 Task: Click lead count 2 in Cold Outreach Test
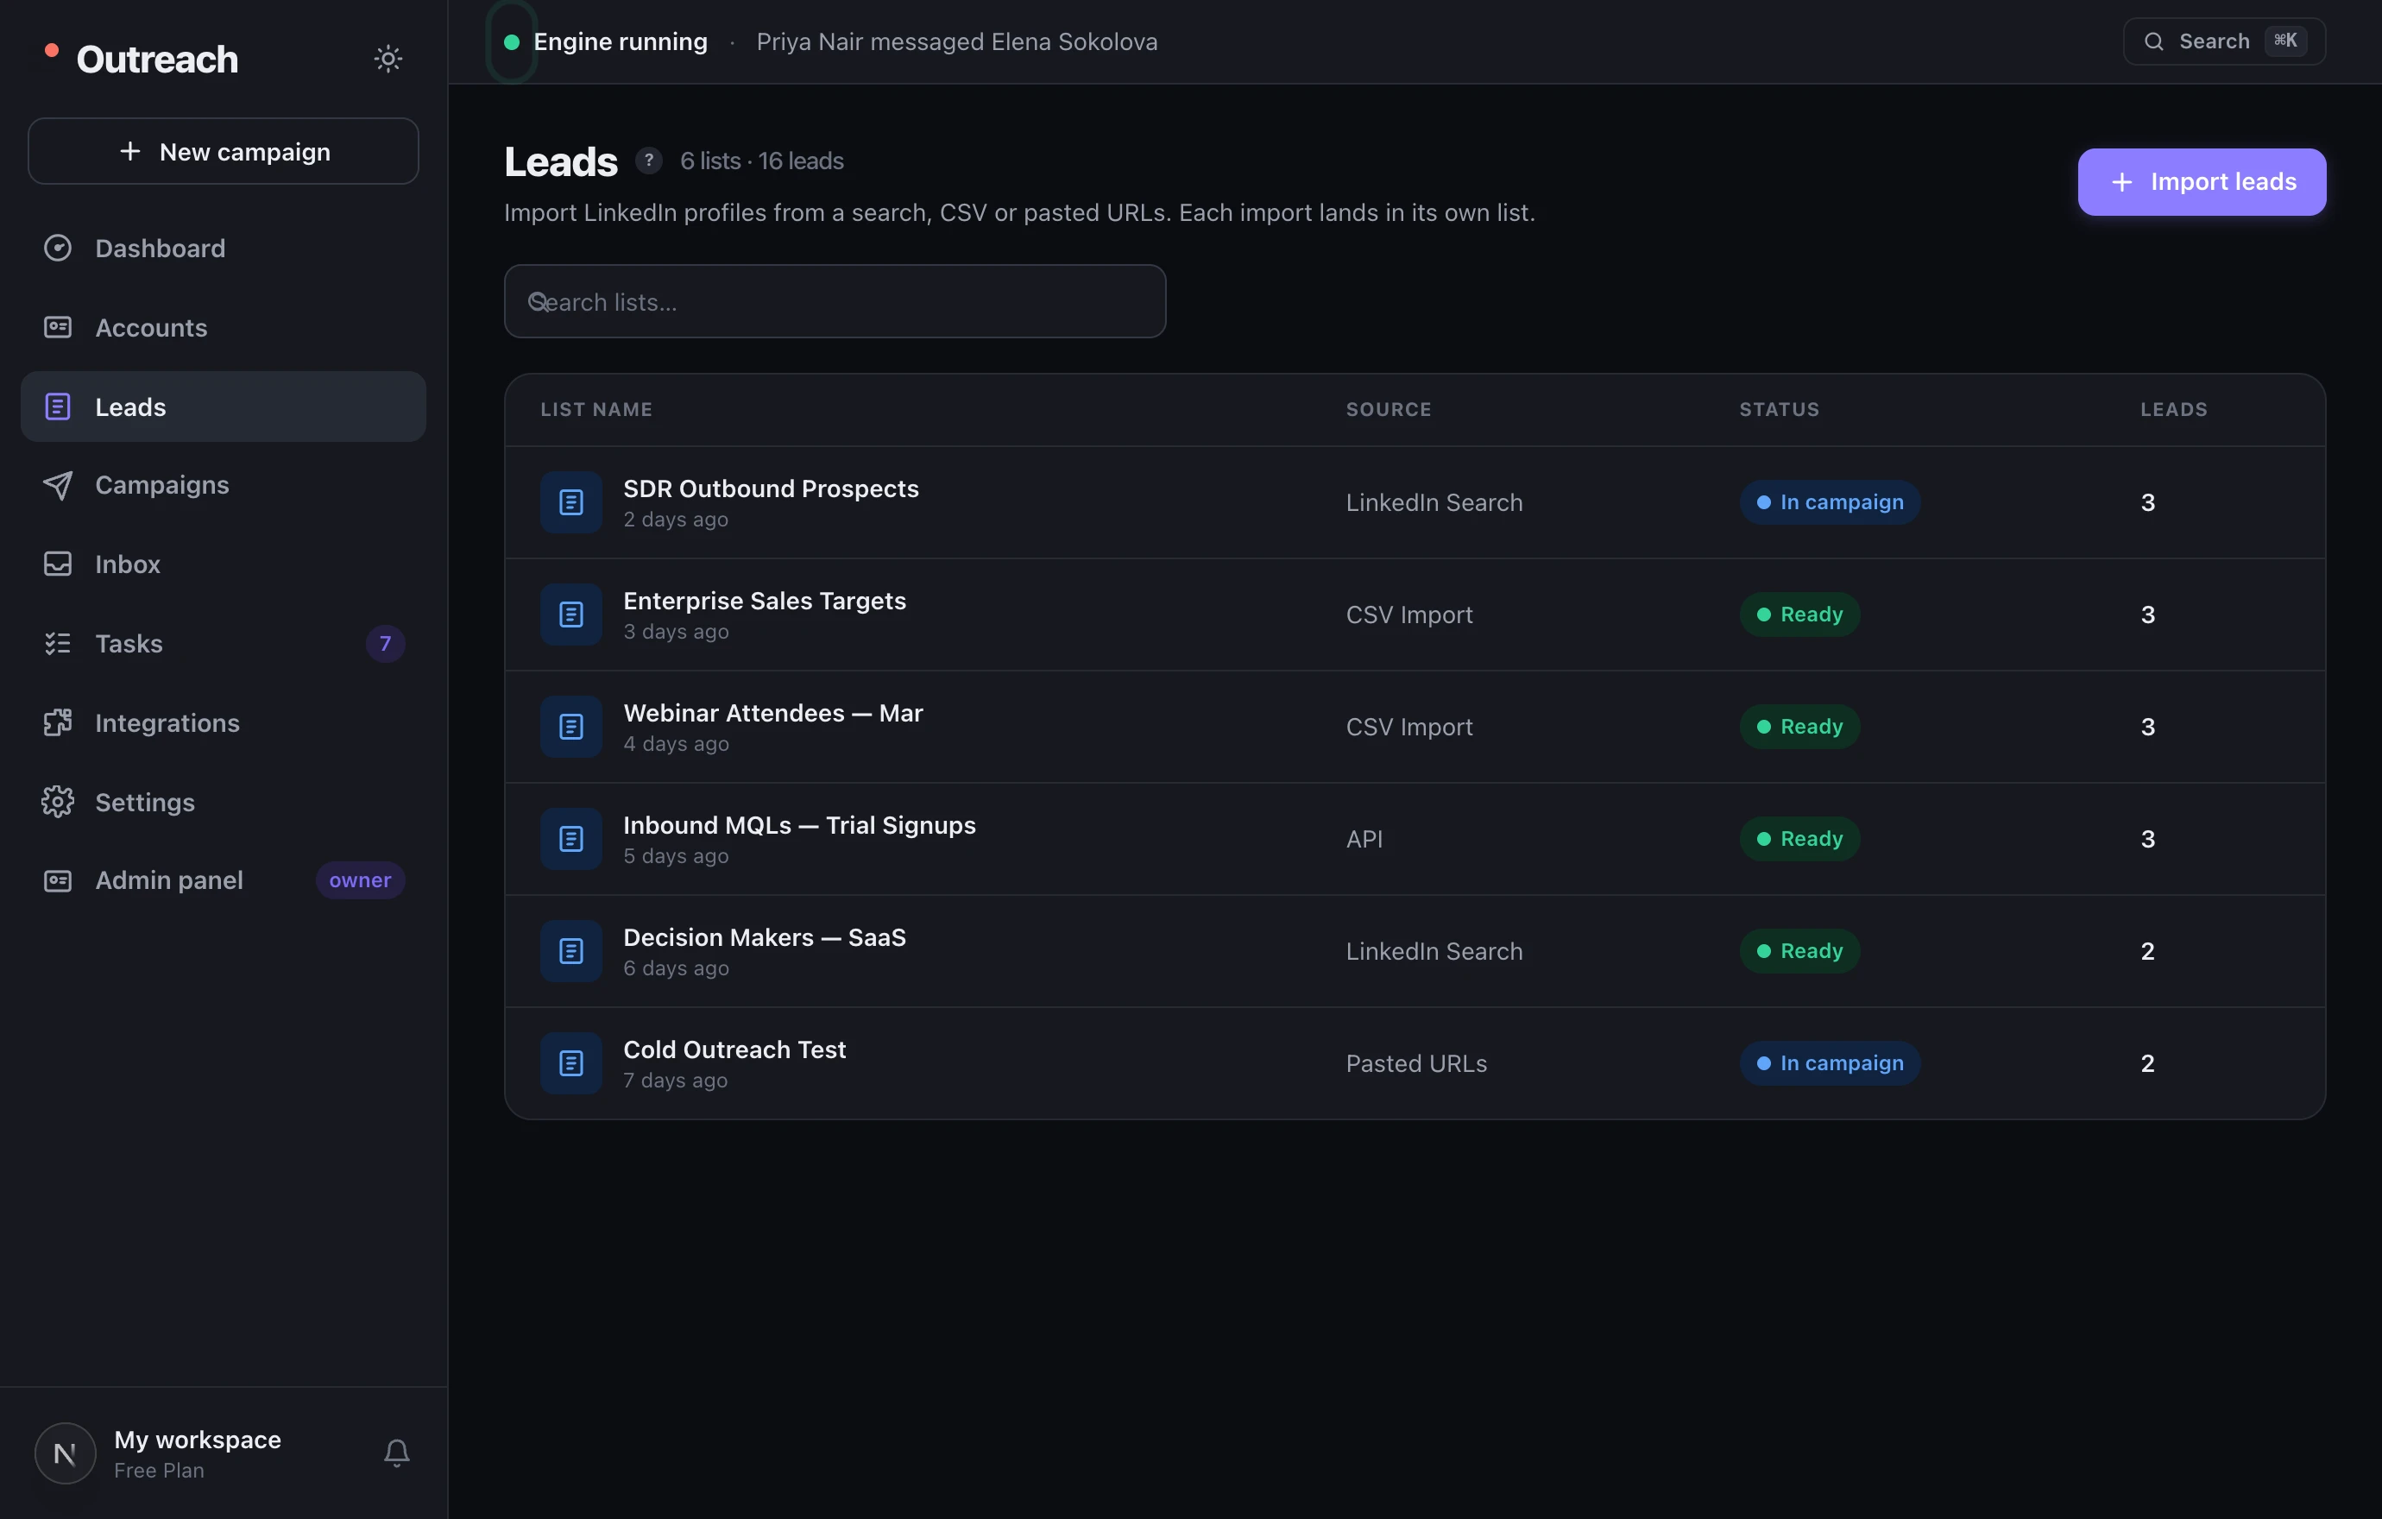pyautogui.click(x=2147, y=1063)
